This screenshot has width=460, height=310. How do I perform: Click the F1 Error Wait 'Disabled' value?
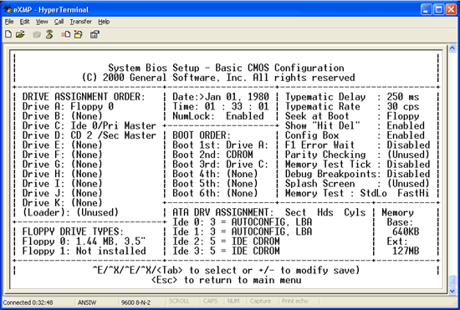[408, 145]
